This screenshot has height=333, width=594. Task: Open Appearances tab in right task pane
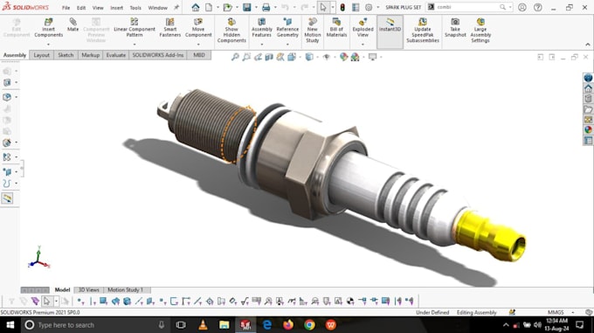pyautogui.click(x=588, y=129)
